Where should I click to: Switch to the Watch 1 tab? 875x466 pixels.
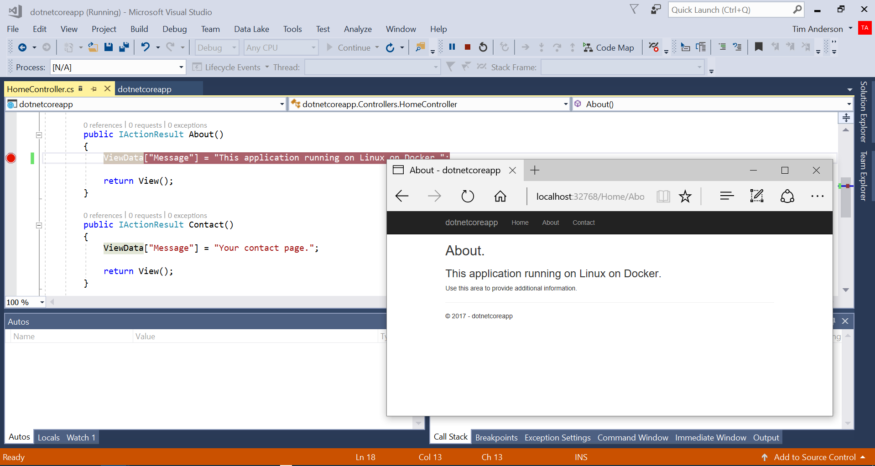tap(81, 437)
